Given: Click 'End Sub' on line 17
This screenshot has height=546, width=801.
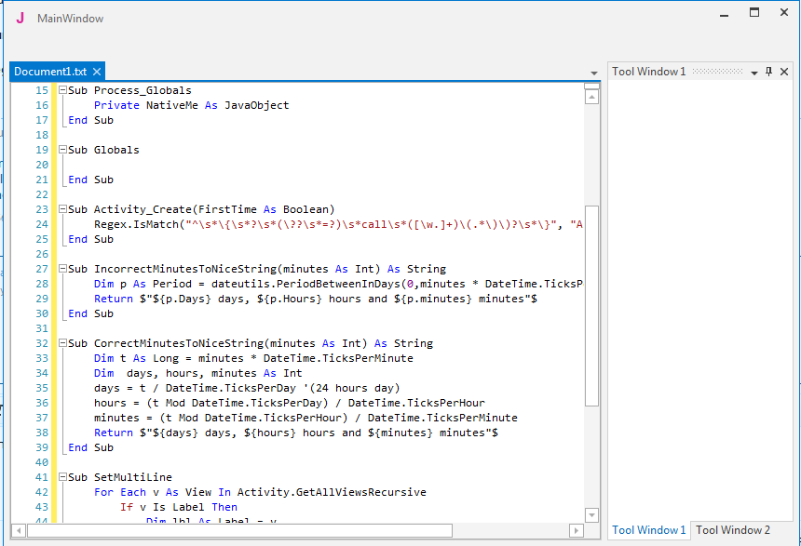Looking at the screenshot, I should (91, 120).
